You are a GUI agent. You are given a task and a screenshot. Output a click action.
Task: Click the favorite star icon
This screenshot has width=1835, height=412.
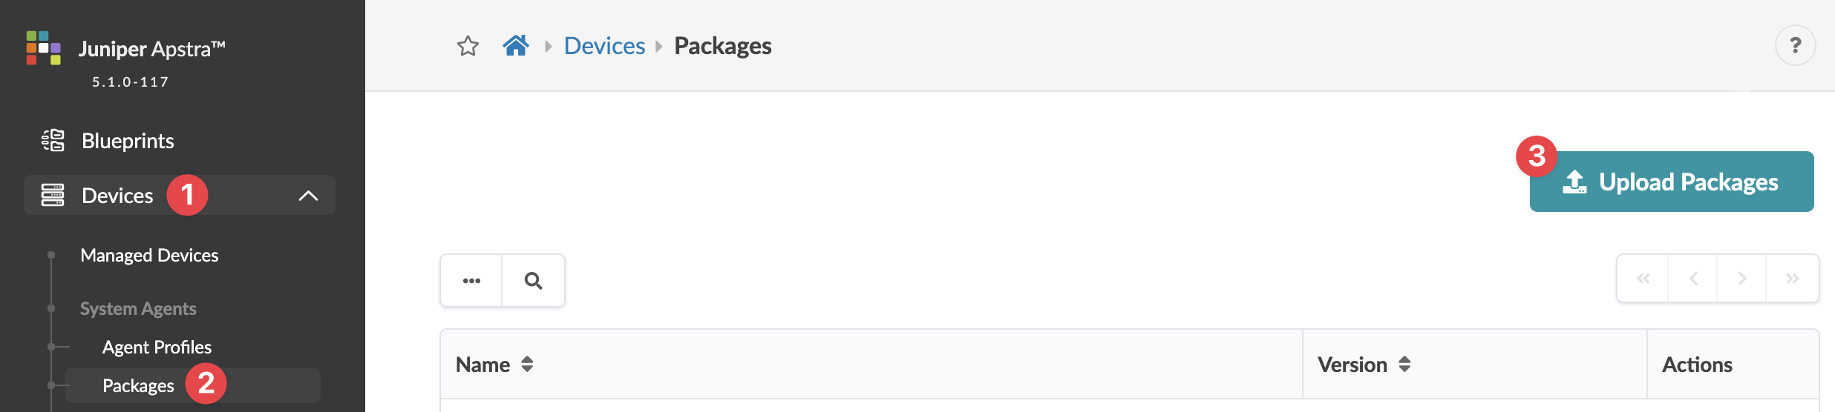tap(468, 47)
